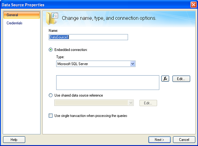The width and height of the screenshot is (198, 146).
Task: Switch to the Credentials page
Action: tap(14, 23)
